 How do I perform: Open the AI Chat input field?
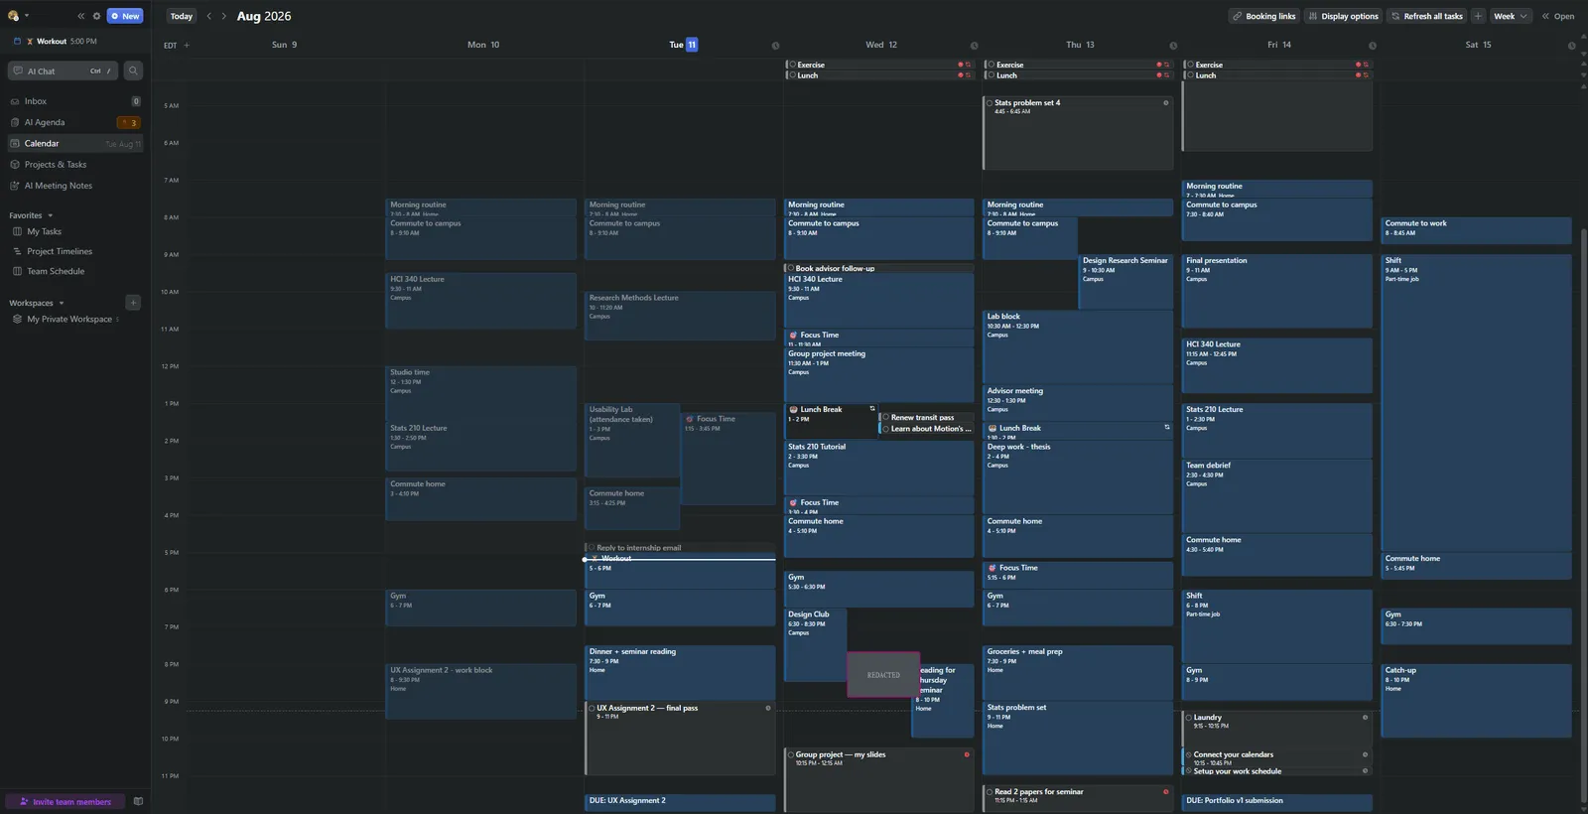coord(64,70)
